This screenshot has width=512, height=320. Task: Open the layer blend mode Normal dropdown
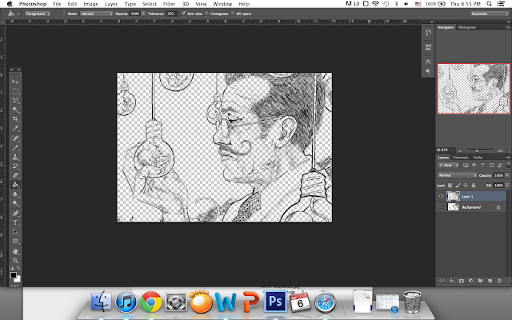457,175
